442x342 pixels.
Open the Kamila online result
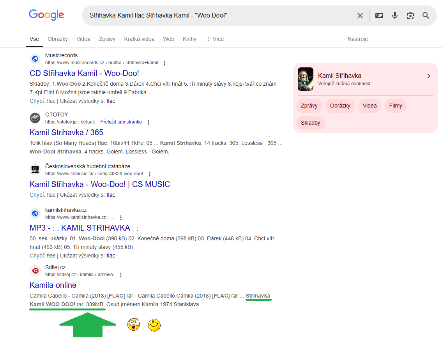click(x=53, y=285)
